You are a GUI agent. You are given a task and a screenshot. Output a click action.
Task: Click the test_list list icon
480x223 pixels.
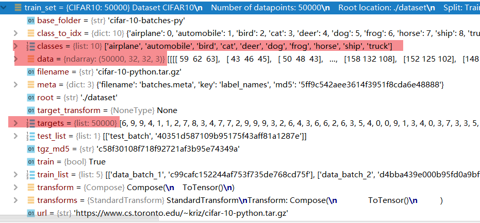tap(30, 136)
